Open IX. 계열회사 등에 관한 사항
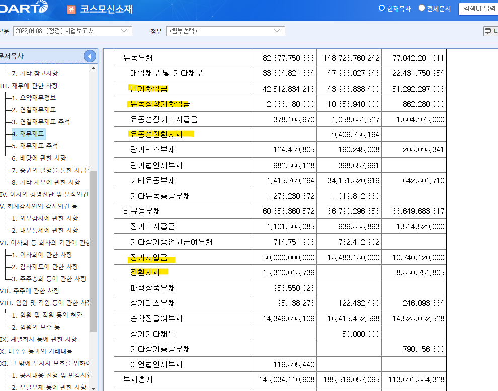 tap(38, 339)
